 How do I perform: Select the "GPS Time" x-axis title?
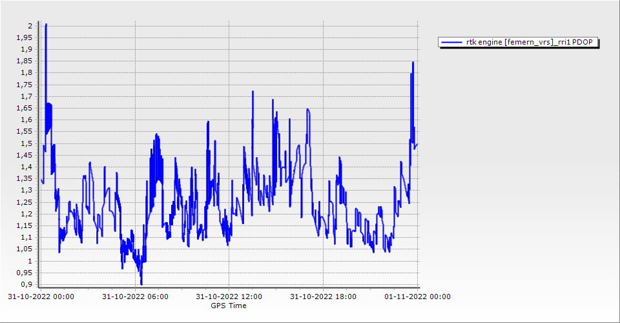pyautogui.click(x=229, y=306)
